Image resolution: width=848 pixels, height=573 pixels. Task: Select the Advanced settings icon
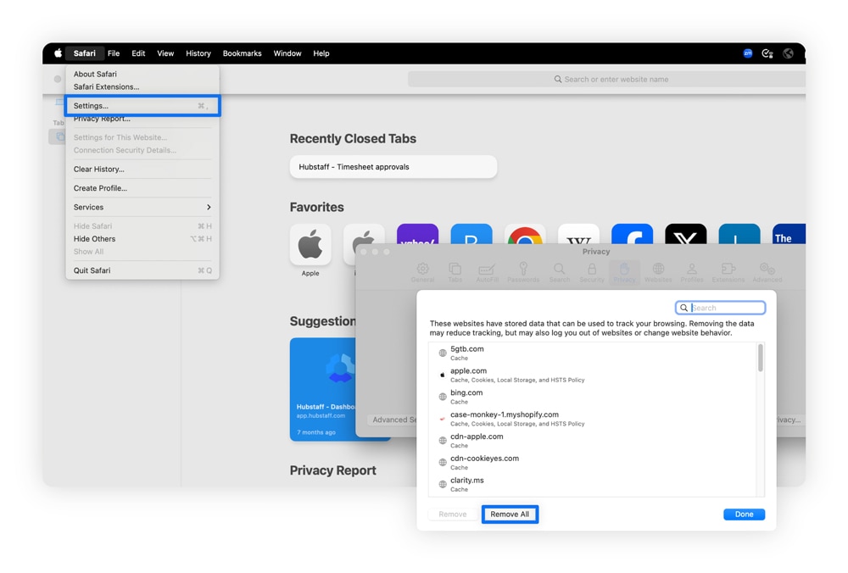pyautogui.click(x=767, y=270)
